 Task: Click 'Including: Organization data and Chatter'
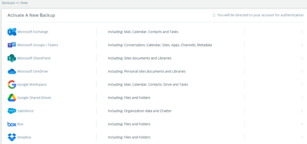point(140,111)
